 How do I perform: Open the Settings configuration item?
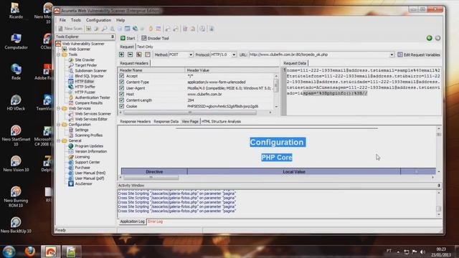click(81, 130)
